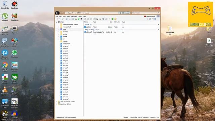This screenshot has height=121, width=215.
Task: Click GTA V breadcrumb in address bar
Action: coord(79,13)
